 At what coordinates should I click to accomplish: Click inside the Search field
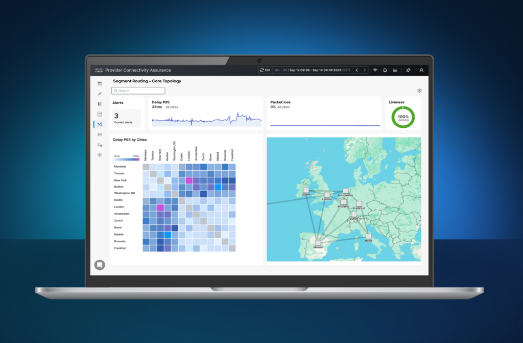[138, 90]
